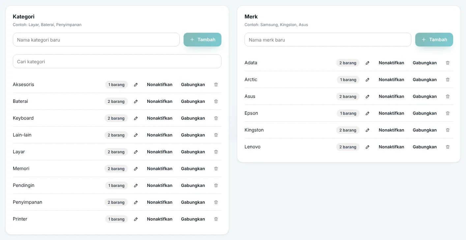Viewport: 466px width, 240px height.
Task: Gabungkan the Kingston brand
Action: coord(424,130)
